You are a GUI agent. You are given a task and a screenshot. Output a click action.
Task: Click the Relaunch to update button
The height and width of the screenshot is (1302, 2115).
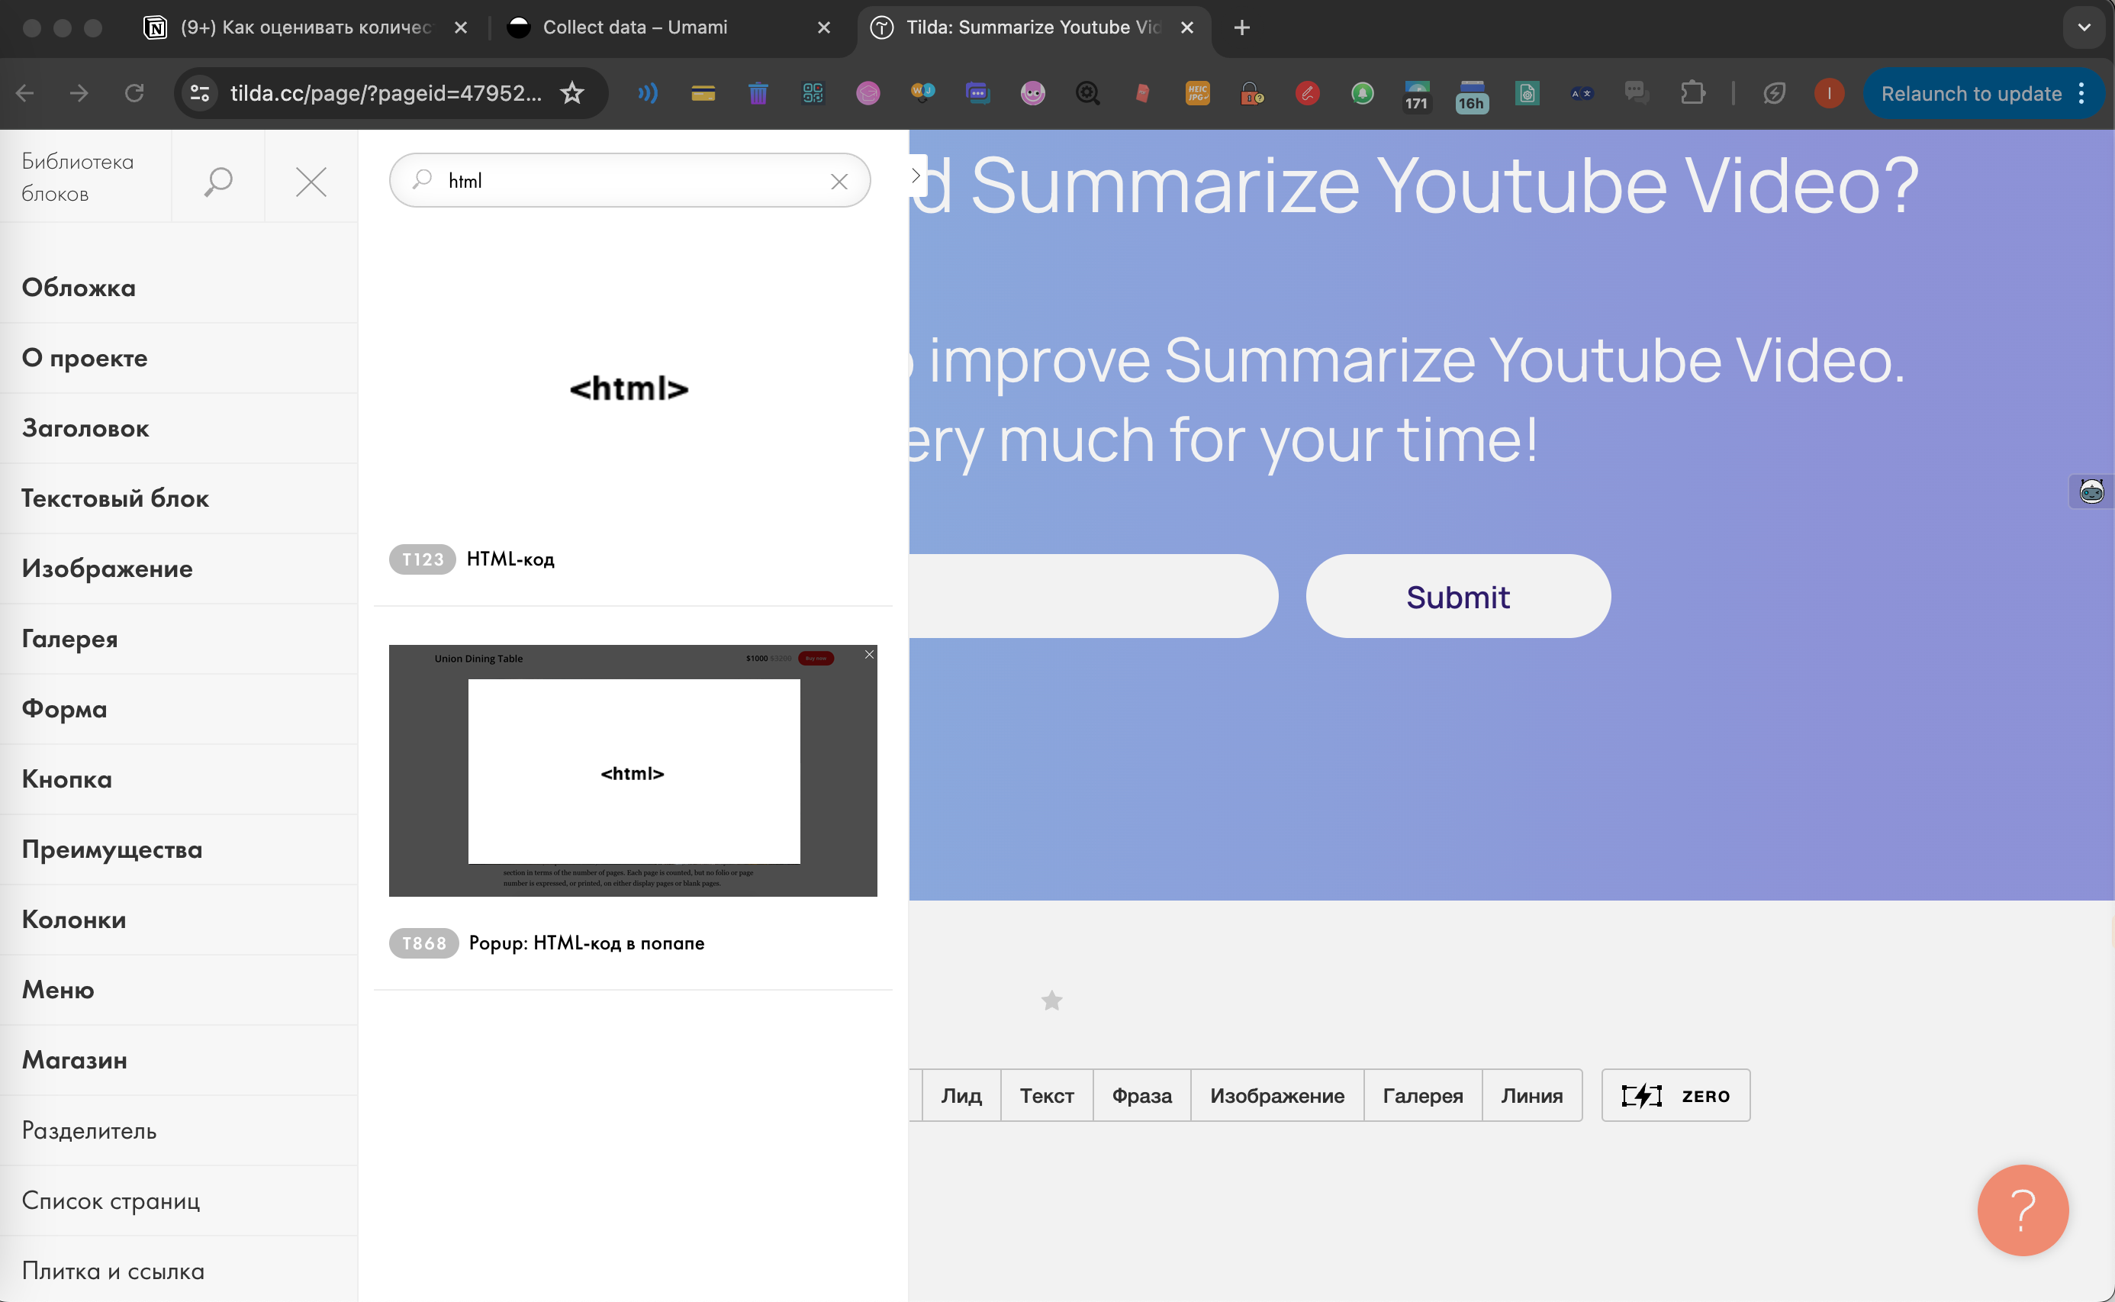[1972, 93]
